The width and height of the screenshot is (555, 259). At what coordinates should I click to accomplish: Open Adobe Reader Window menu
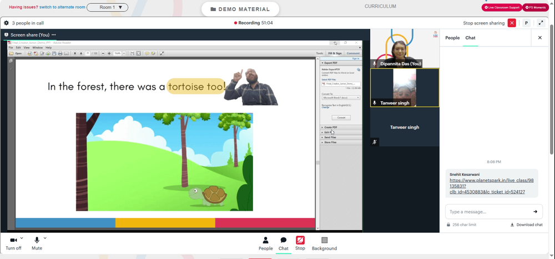38,47
